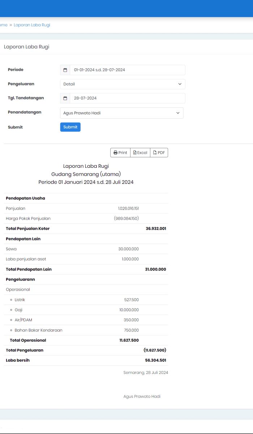Click the Gaji expense list item

click(18, 310)
